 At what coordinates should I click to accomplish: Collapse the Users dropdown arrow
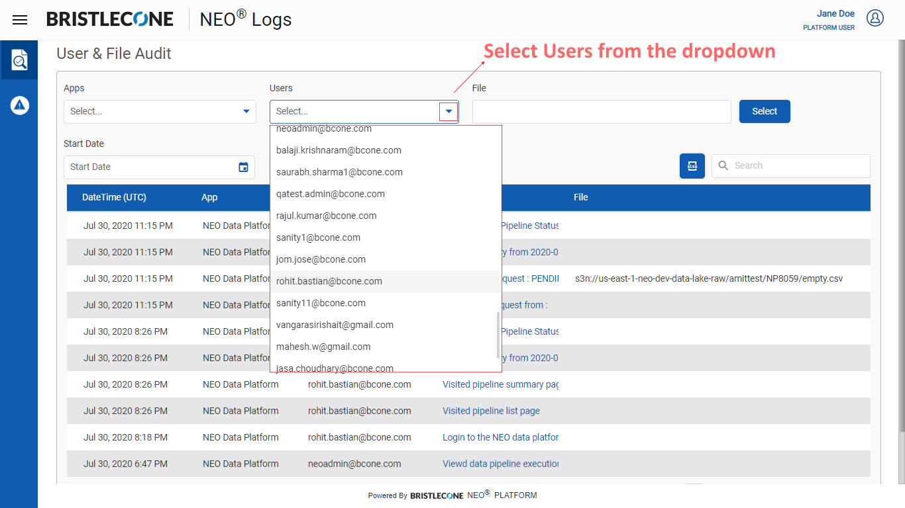point(449,112)
